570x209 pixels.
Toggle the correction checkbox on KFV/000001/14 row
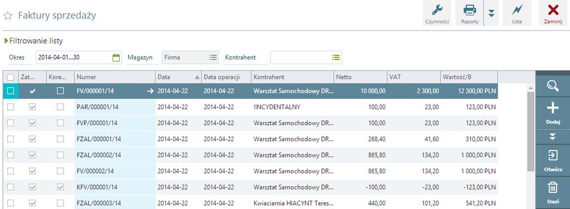pyautogui.click(x=60, y=187)
